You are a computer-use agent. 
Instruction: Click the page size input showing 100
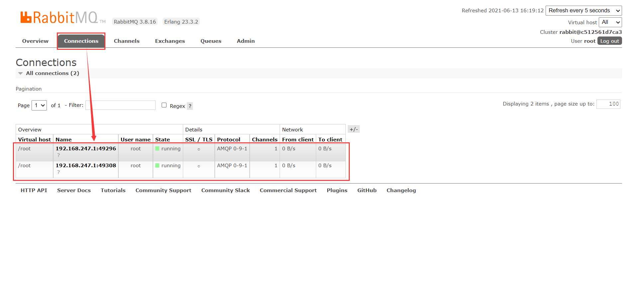point(608,104)
